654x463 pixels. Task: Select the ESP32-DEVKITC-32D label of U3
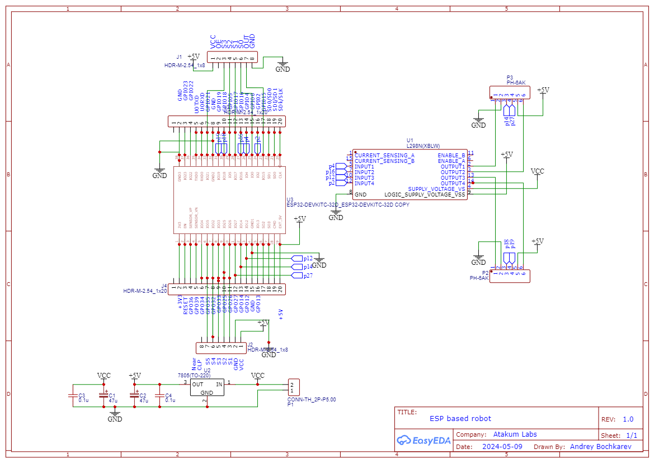(x=348, y=204)
